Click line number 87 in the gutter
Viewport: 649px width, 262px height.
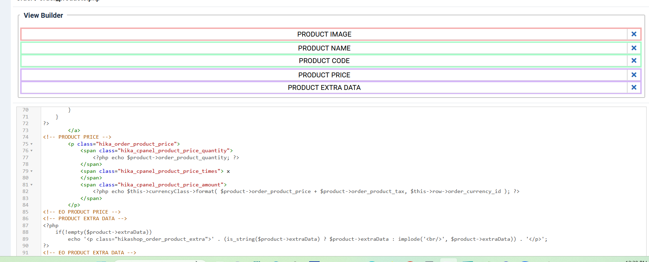[25, 225]
